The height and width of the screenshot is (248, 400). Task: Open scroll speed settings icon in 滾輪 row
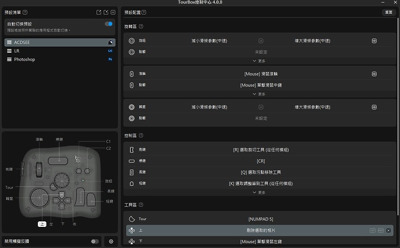[x=374, y=74]
